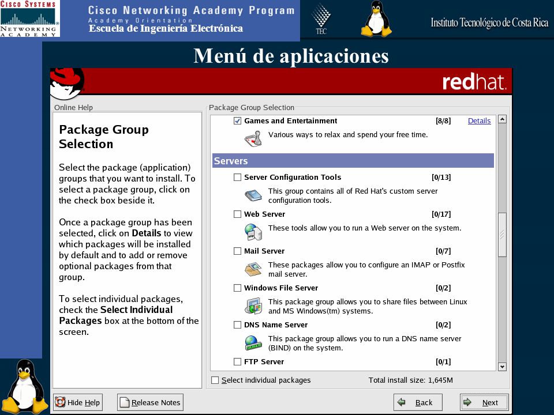Image resolution: width=554 pixels, height=415 pixels.
Task: Click the Games and Entertainment chess icon
Action: (253, 138)
